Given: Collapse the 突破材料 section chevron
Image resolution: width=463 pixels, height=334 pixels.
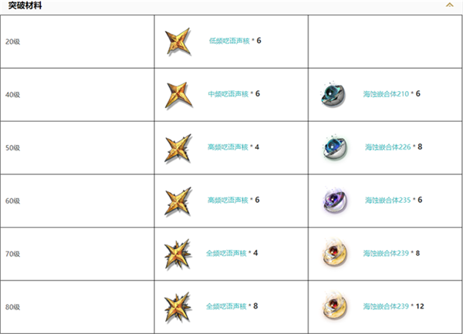Looking at the screenshot, I should click(449, 5).
